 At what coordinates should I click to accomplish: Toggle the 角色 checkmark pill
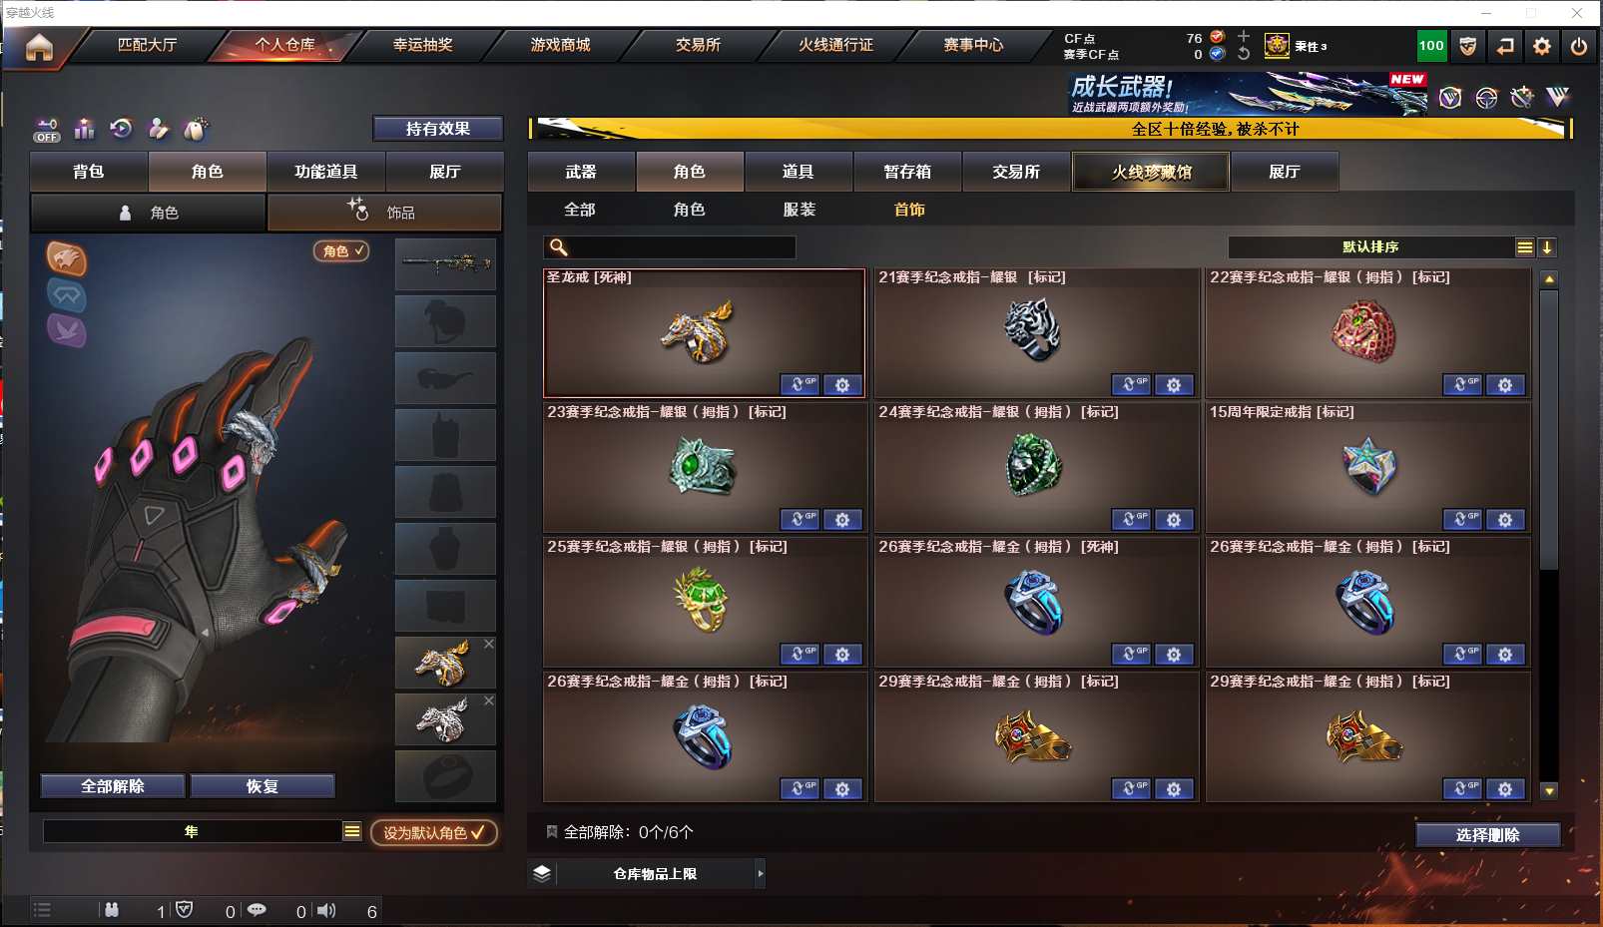point(341,251)
